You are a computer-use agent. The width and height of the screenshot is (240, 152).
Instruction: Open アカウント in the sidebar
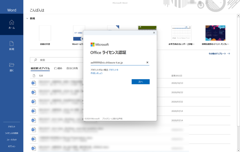click(11, 127)
